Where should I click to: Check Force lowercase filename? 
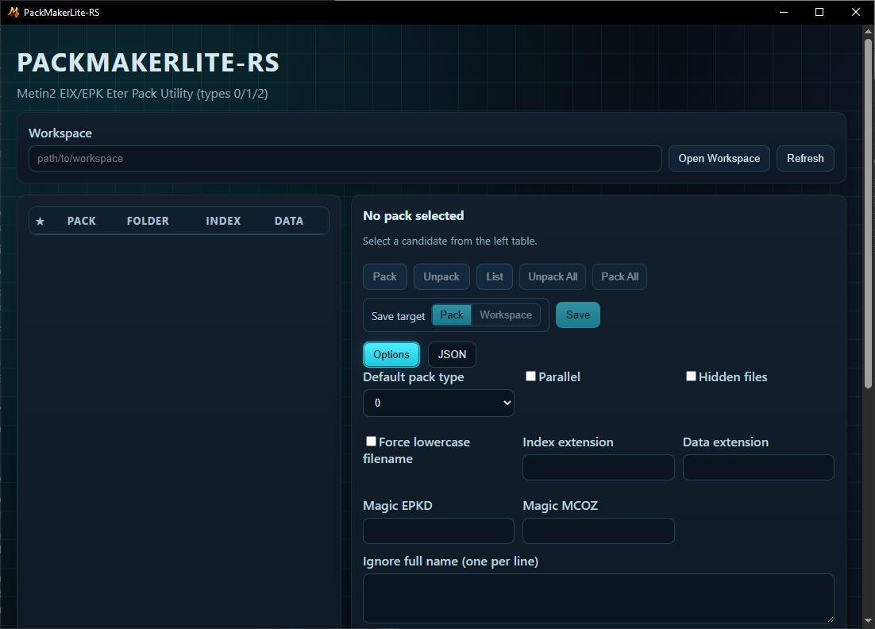(371, 441)
